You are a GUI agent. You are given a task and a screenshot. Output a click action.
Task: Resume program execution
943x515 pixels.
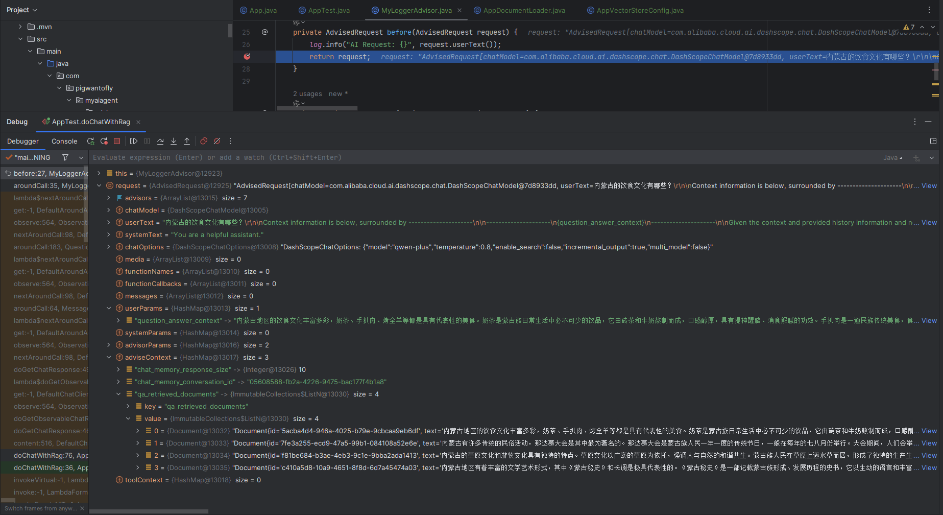134,141
